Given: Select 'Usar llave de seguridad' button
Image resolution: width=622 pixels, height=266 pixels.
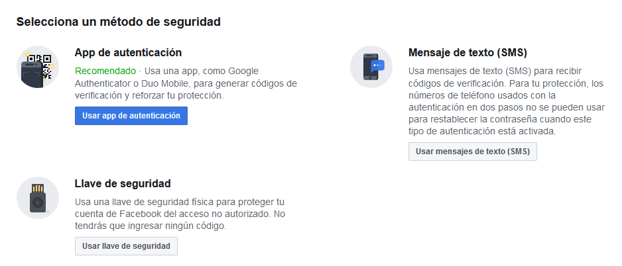Looking at the screenshot, I should coord(126,246).
